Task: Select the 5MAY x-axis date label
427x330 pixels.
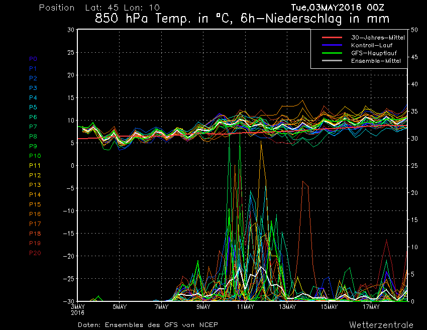Action: [x=120, y=307]
